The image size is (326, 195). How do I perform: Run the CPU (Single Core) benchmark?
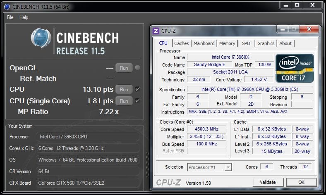[x=124, y=101]
